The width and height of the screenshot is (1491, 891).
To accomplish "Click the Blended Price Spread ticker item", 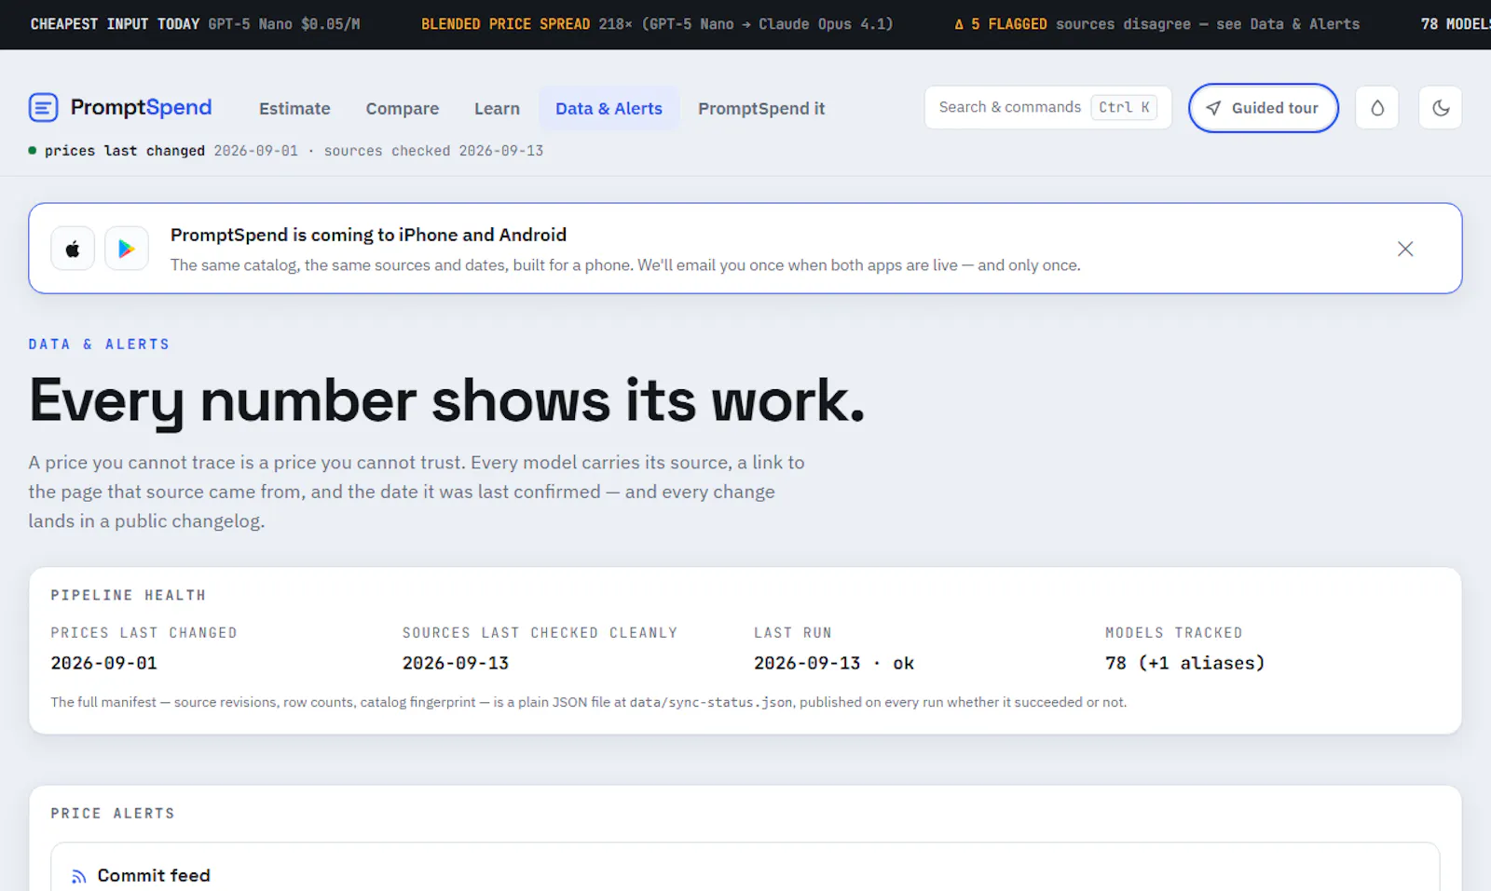I will pos(657,24).
